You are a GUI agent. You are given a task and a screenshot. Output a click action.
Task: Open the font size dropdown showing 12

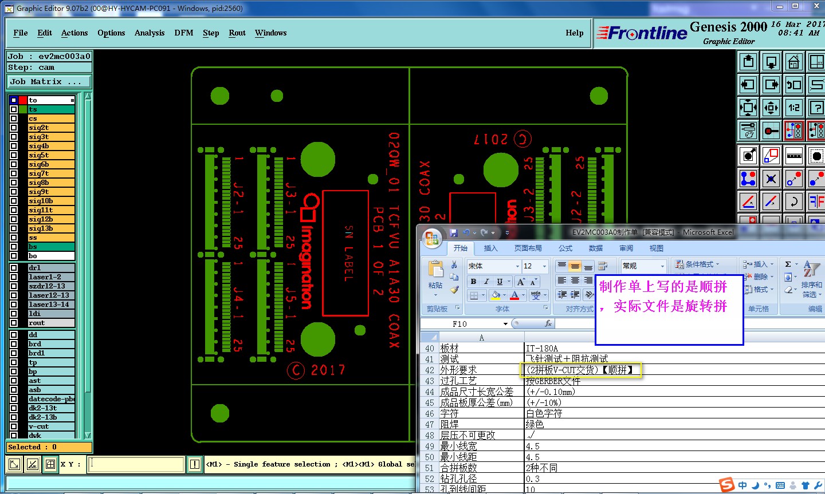pos(545,266)
